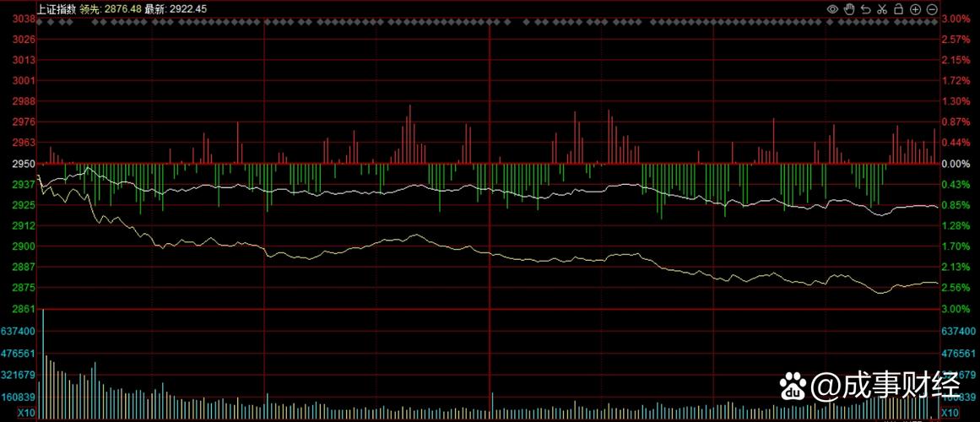980x422 pixels.
Task: Click the 637400 volume label on left axis
Action: pos(18,332)
